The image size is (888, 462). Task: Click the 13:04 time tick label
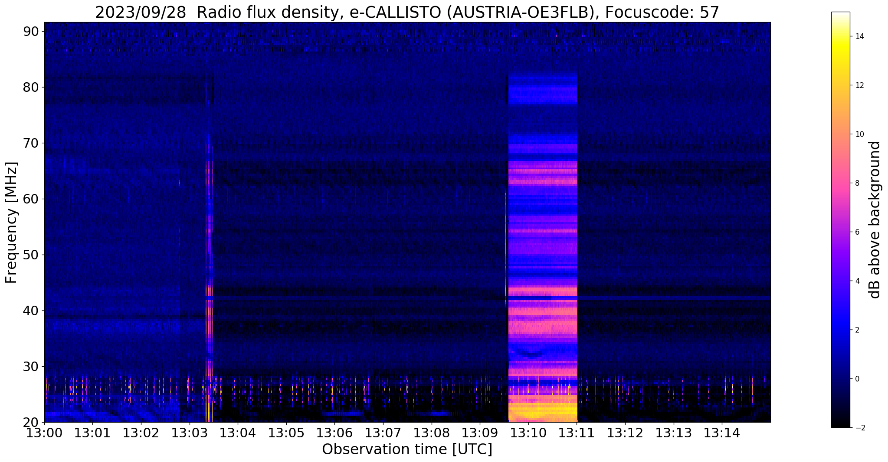pyautogui.click(x=238, y=433)
